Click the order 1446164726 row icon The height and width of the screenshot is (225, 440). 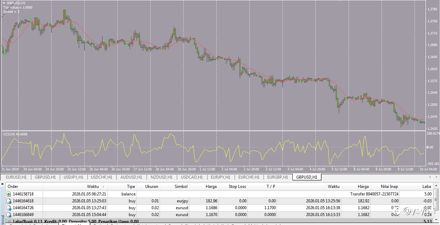pos(9,208)
